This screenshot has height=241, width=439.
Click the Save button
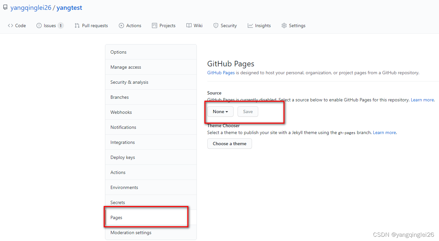click(248, 112)
